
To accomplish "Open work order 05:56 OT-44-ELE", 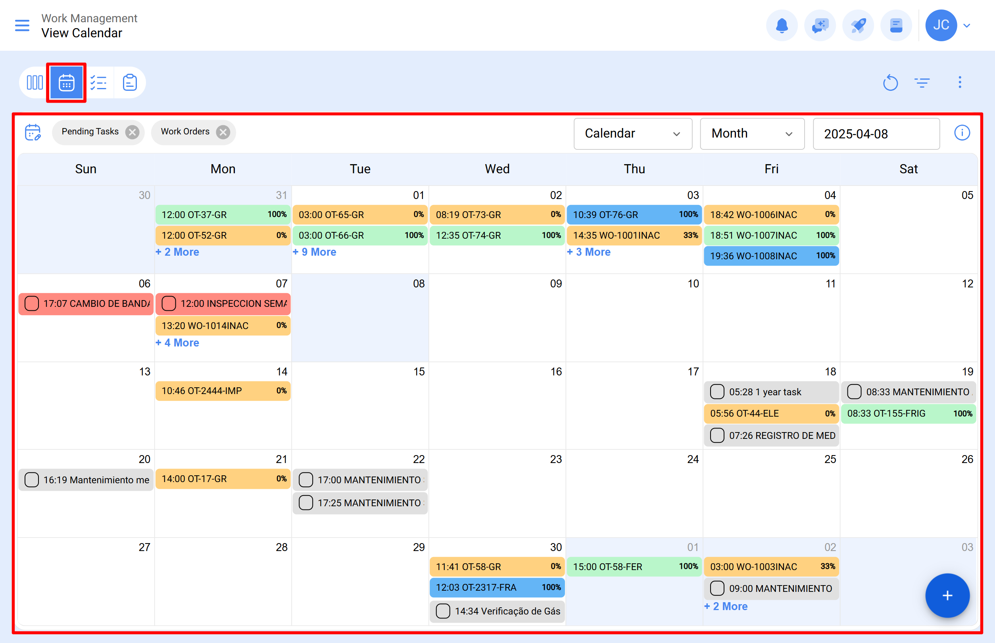I will [x=771, y=413].
